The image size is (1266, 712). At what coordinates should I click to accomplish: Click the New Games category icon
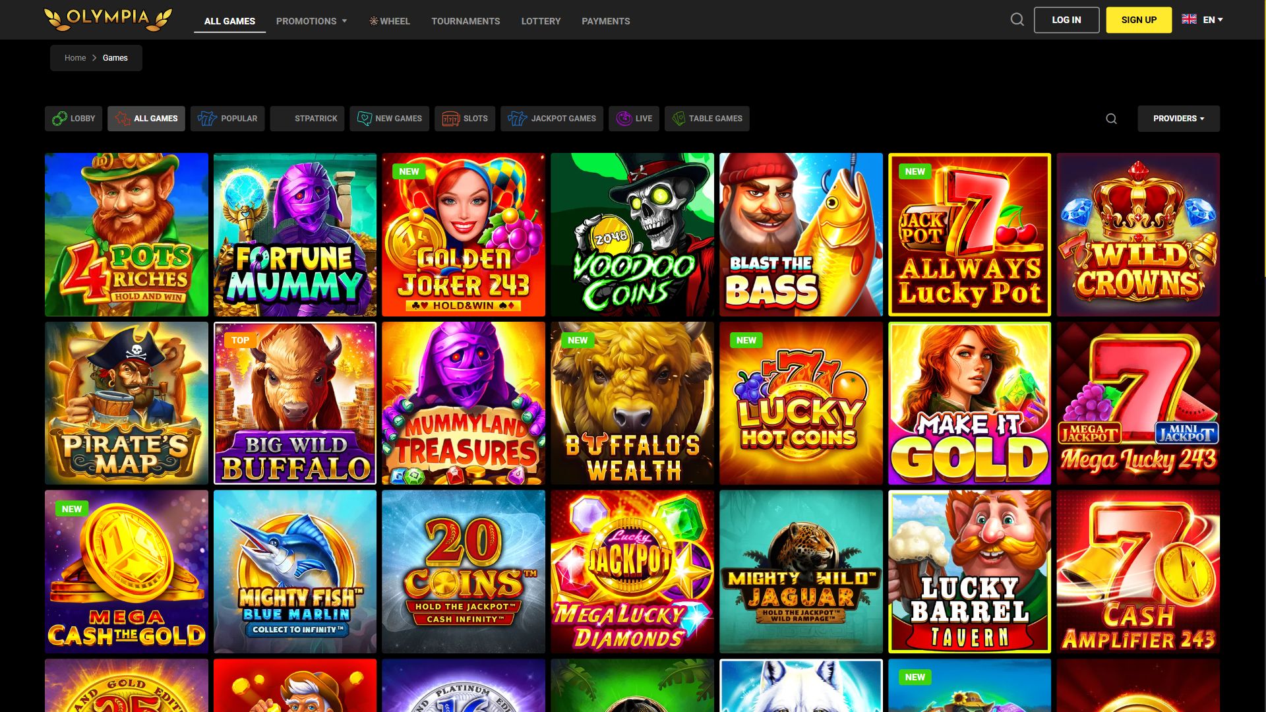click(364, 119)
